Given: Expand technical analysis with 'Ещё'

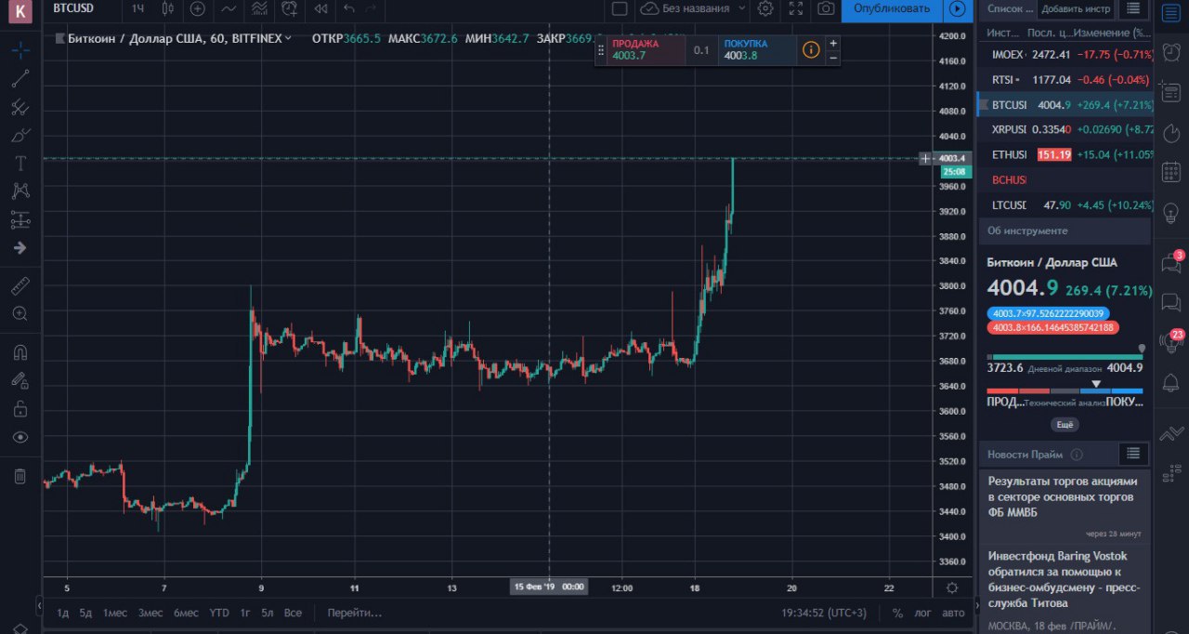Looking at the screenshot, I should click(x=1065, y=425).
